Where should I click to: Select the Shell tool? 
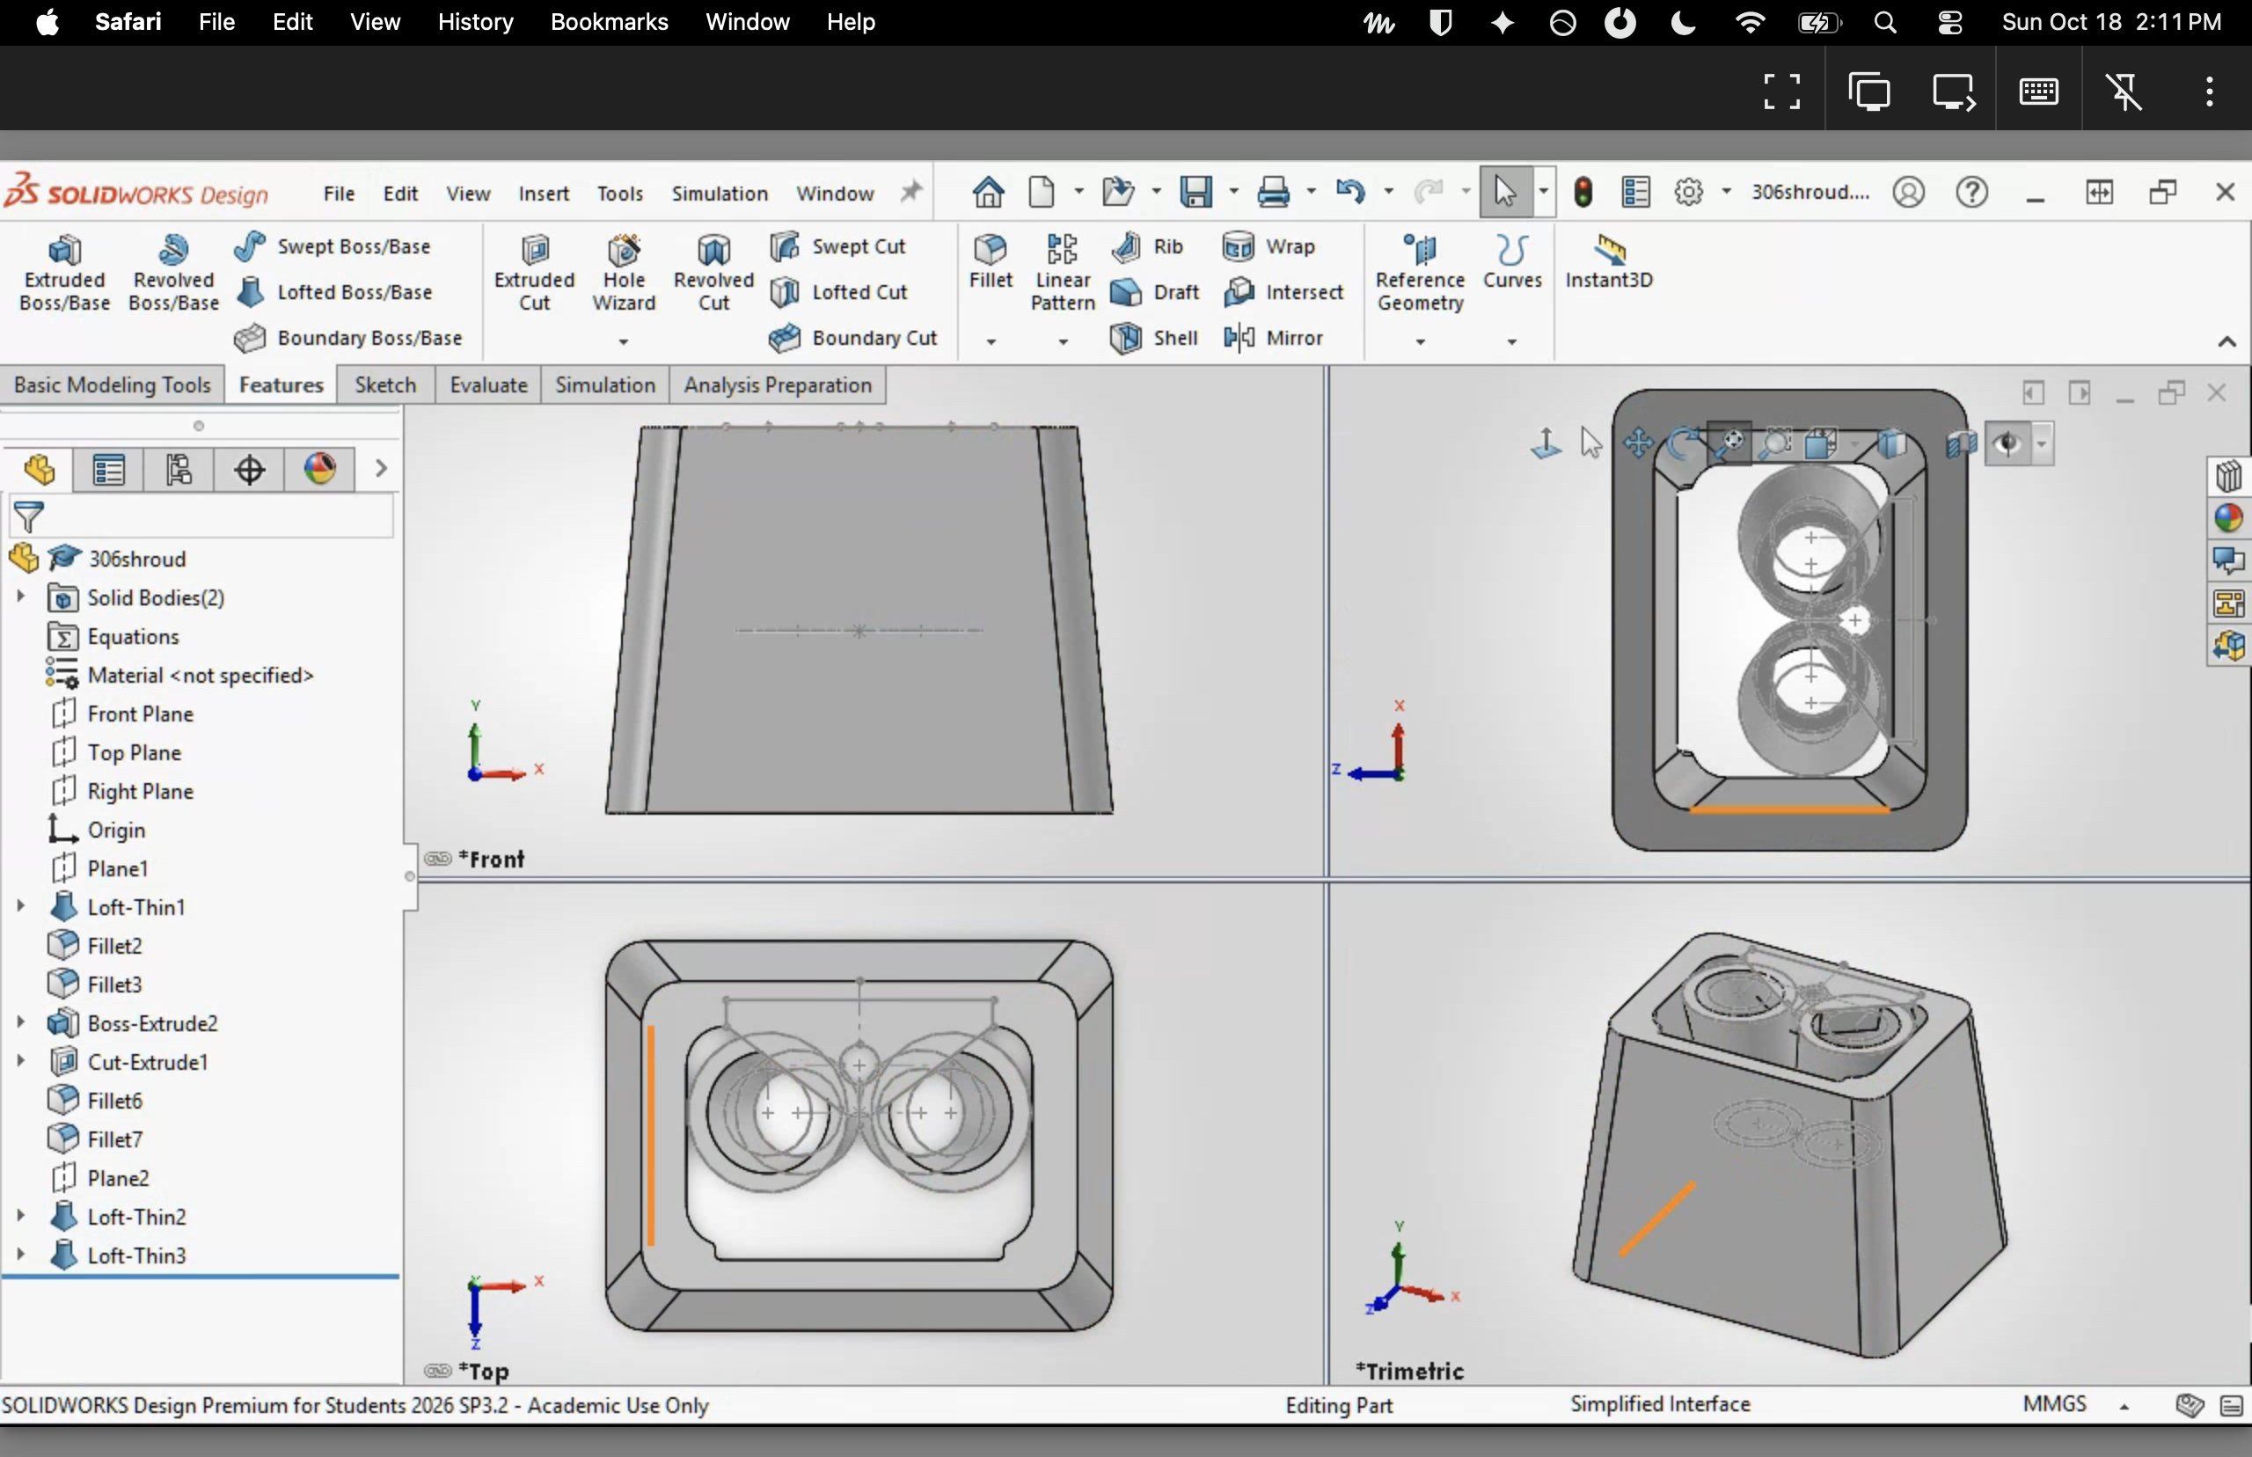(x=1154, y=338)
